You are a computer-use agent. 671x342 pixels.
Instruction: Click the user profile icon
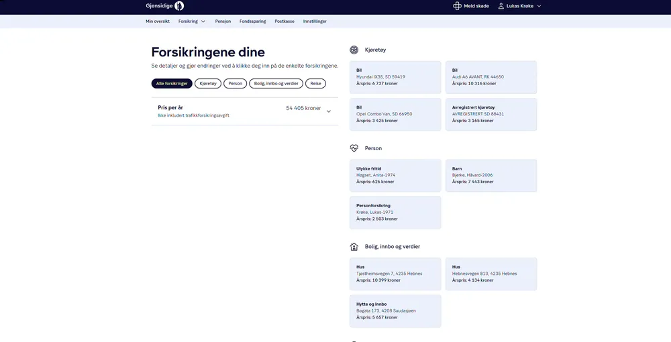coord(501,6)
